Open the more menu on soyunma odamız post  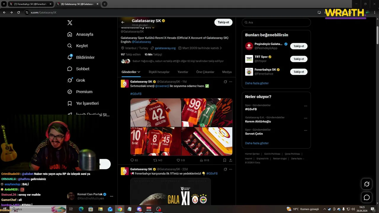(231, 82)
